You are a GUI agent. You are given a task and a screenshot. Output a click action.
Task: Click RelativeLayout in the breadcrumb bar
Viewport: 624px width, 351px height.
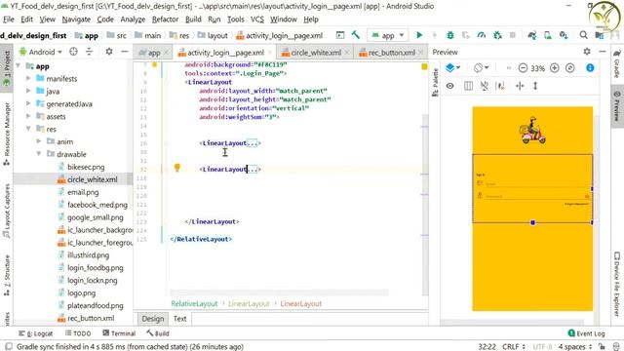click(194, 303)
